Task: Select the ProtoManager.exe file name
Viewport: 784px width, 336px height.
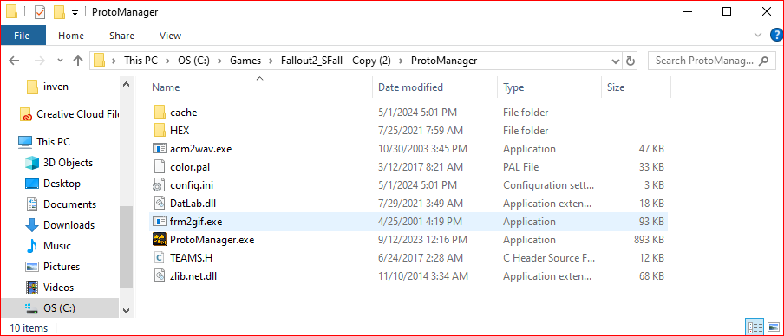Action: click(212, 240)
